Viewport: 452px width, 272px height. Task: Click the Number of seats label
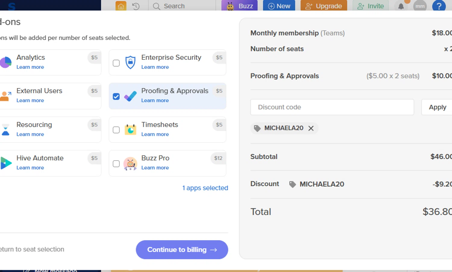[x=277, y=49]
